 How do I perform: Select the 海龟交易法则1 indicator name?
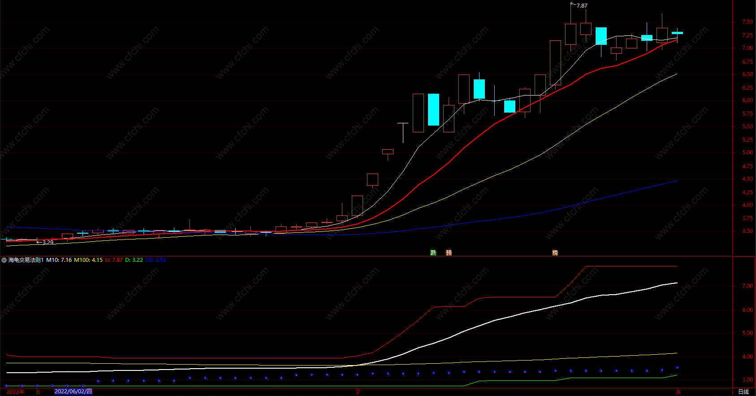coord(26,260)
